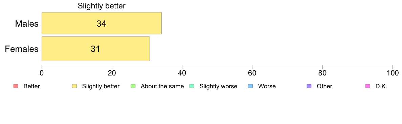The image size is (402, 124).
Task: Click the 40 tick on the axis
Action: [x=182, y=73]
